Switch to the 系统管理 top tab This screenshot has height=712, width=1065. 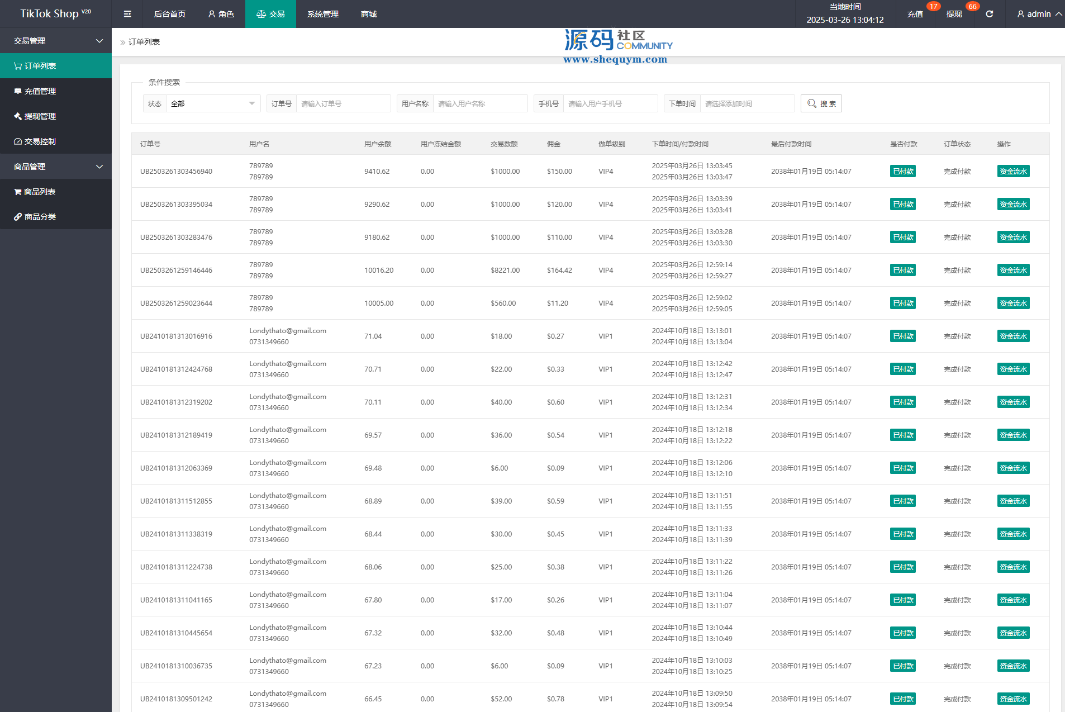pyautogui.click(x=322, y=14)
